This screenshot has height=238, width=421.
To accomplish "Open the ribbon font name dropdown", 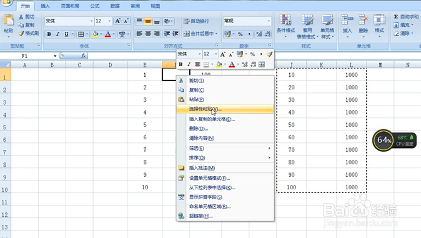I will coord(92,21).
